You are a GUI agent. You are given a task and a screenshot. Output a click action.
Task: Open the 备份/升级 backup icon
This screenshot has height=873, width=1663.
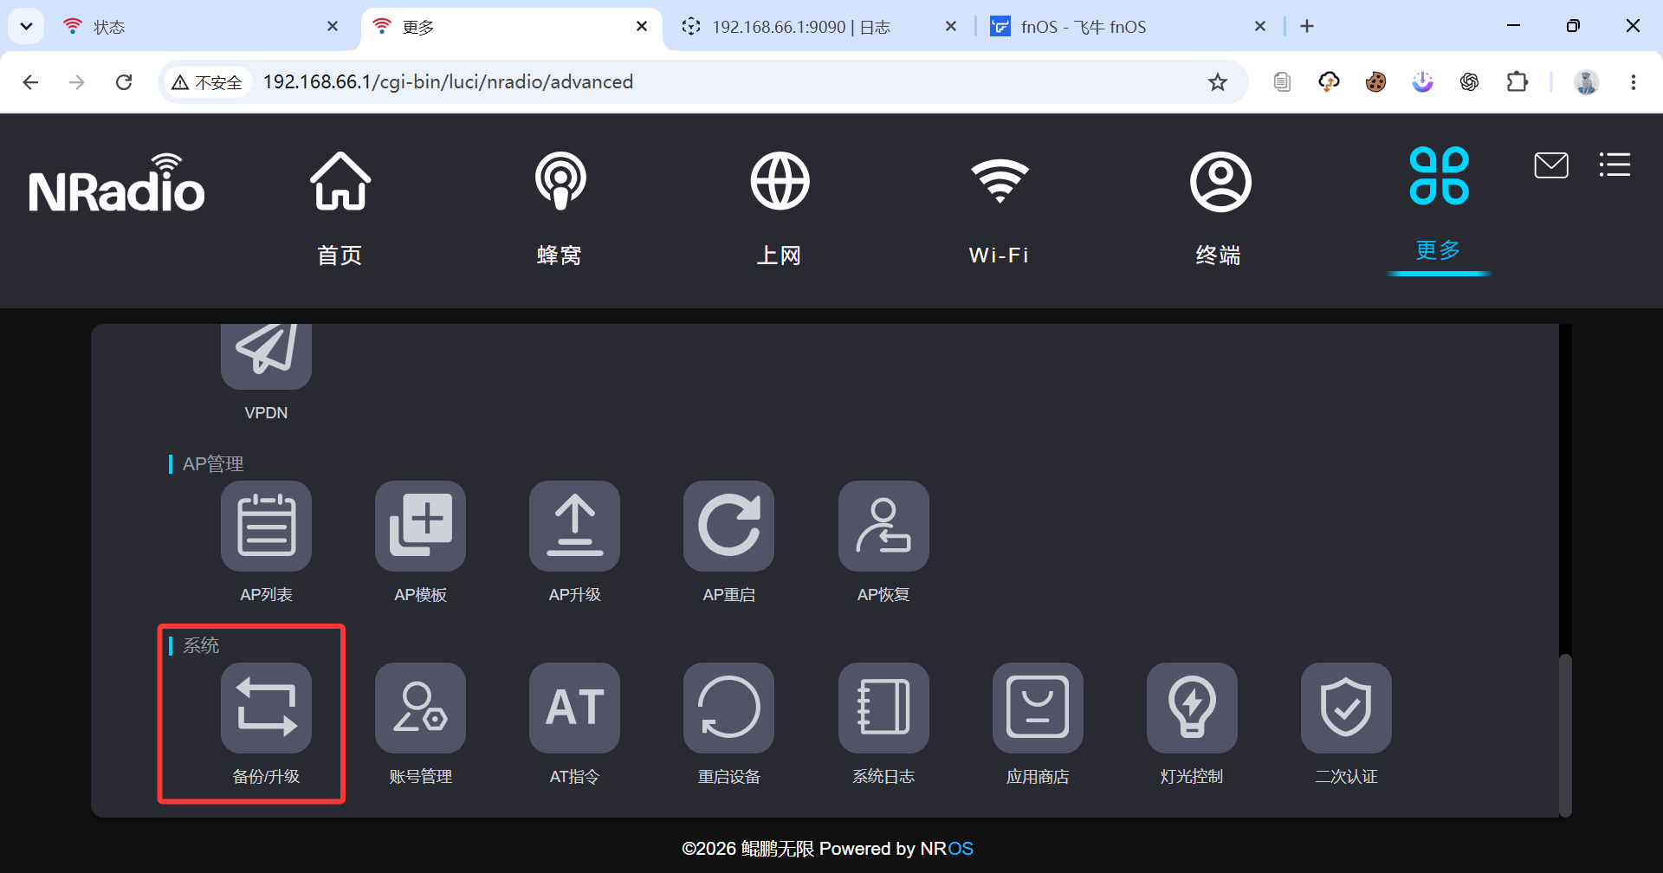click(266, 708)
